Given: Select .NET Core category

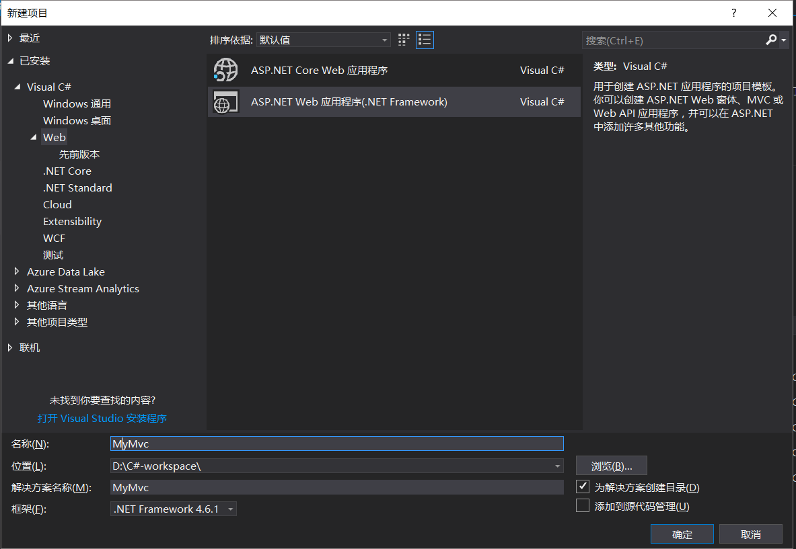Looking at the screenshot, I should pos(67,171).
